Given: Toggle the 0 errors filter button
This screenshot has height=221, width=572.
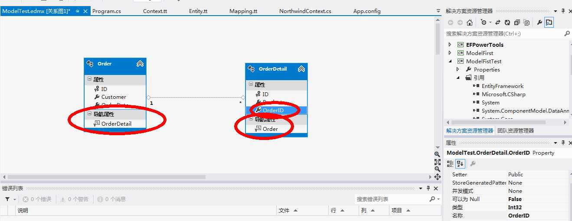Looking at the screenshot, I should [37, 199].
